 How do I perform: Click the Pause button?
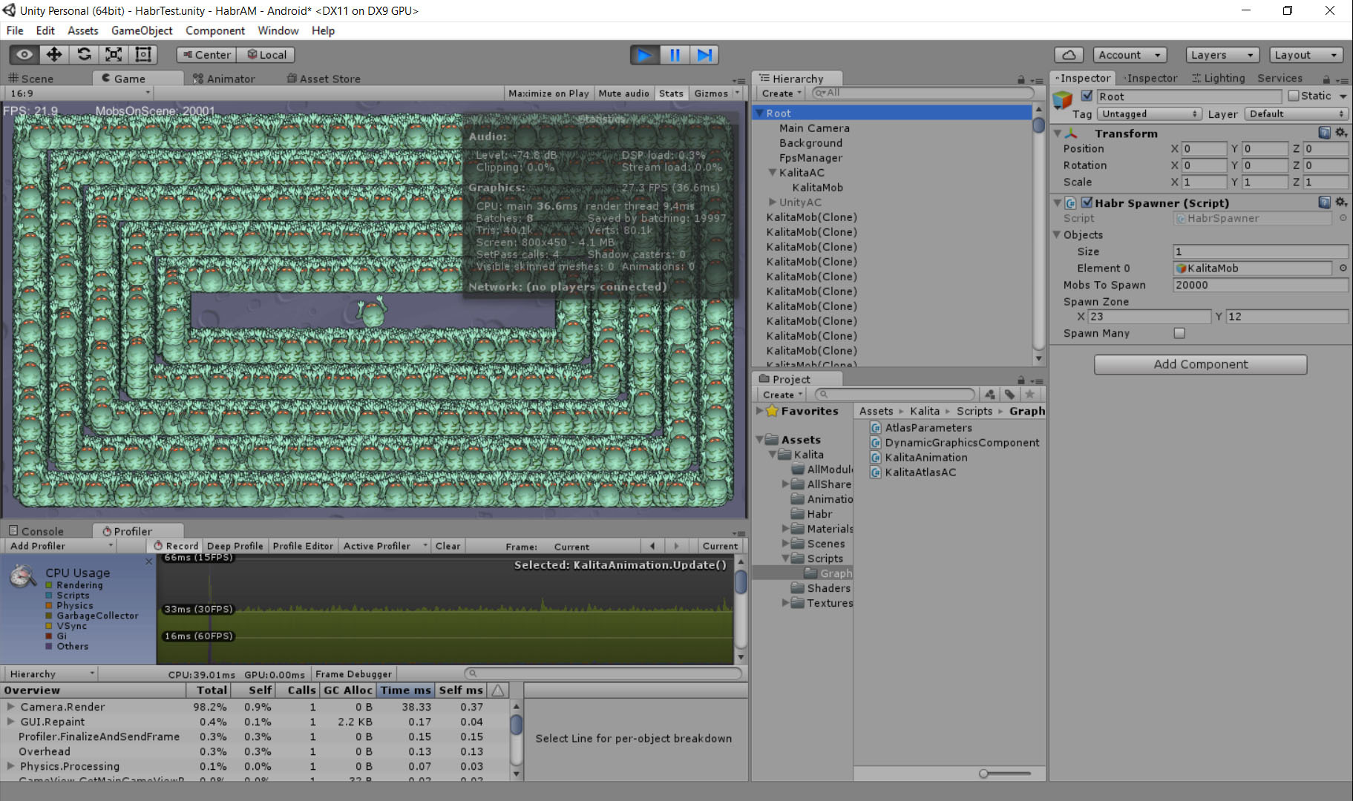(675, 55)
